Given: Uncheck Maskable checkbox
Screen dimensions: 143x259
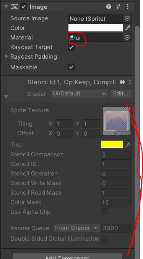Looking at the screenshot, I should click(x=71, y=67).
